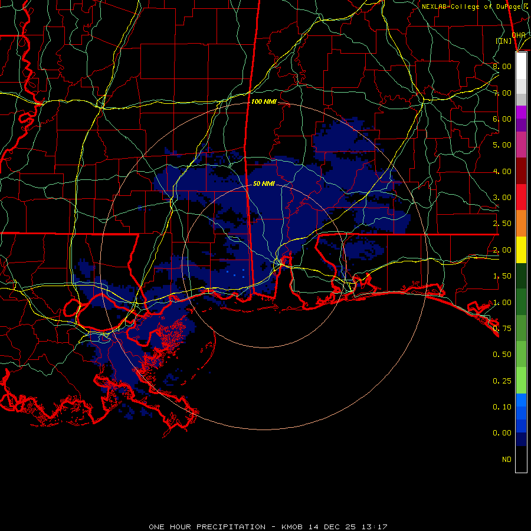Click the [IN] units label
Image resolution: width=531 pixels, height=531 pixels.
(504, 41)
